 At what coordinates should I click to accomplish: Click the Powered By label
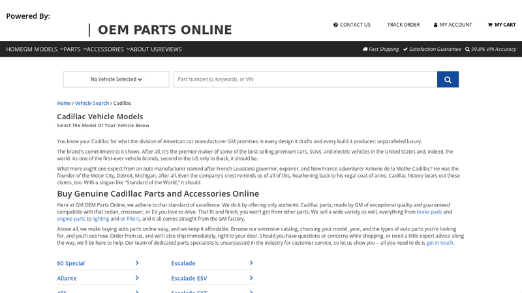[28, 16]
